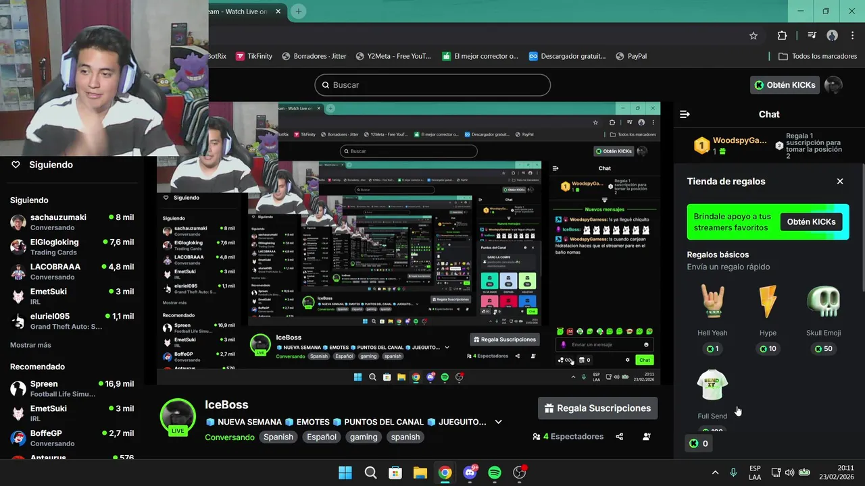Close the Tienda de regalos panel
Viewport: 865px width, 486px height.
tap(840, 182)
